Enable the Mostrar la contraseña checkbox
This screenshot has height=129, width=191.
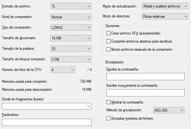coord(108,102)
